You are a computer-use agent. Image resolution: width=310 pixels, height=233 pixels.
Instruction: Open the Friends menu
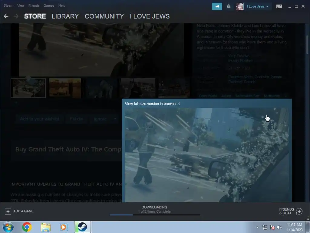[x=34, y=5]
